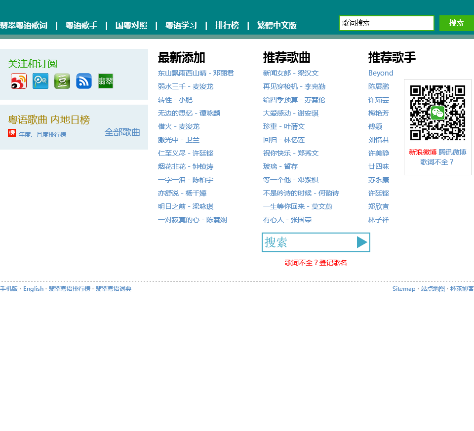Open 等一个他 - 邓紫棋
Screen dimensions: 474x431
click(x=291, y=180)
